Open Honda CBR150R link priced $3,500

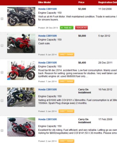(47, 9)
